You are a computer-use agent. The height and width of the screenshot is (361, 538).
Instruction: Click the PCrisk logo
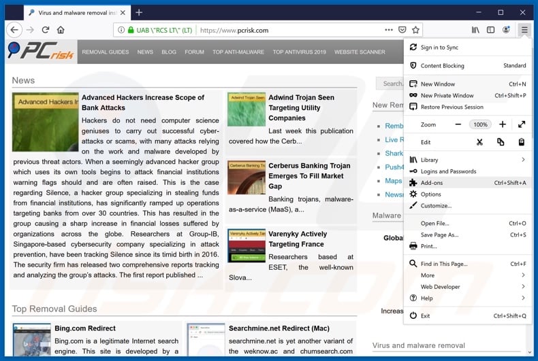[x=40, y=51]
